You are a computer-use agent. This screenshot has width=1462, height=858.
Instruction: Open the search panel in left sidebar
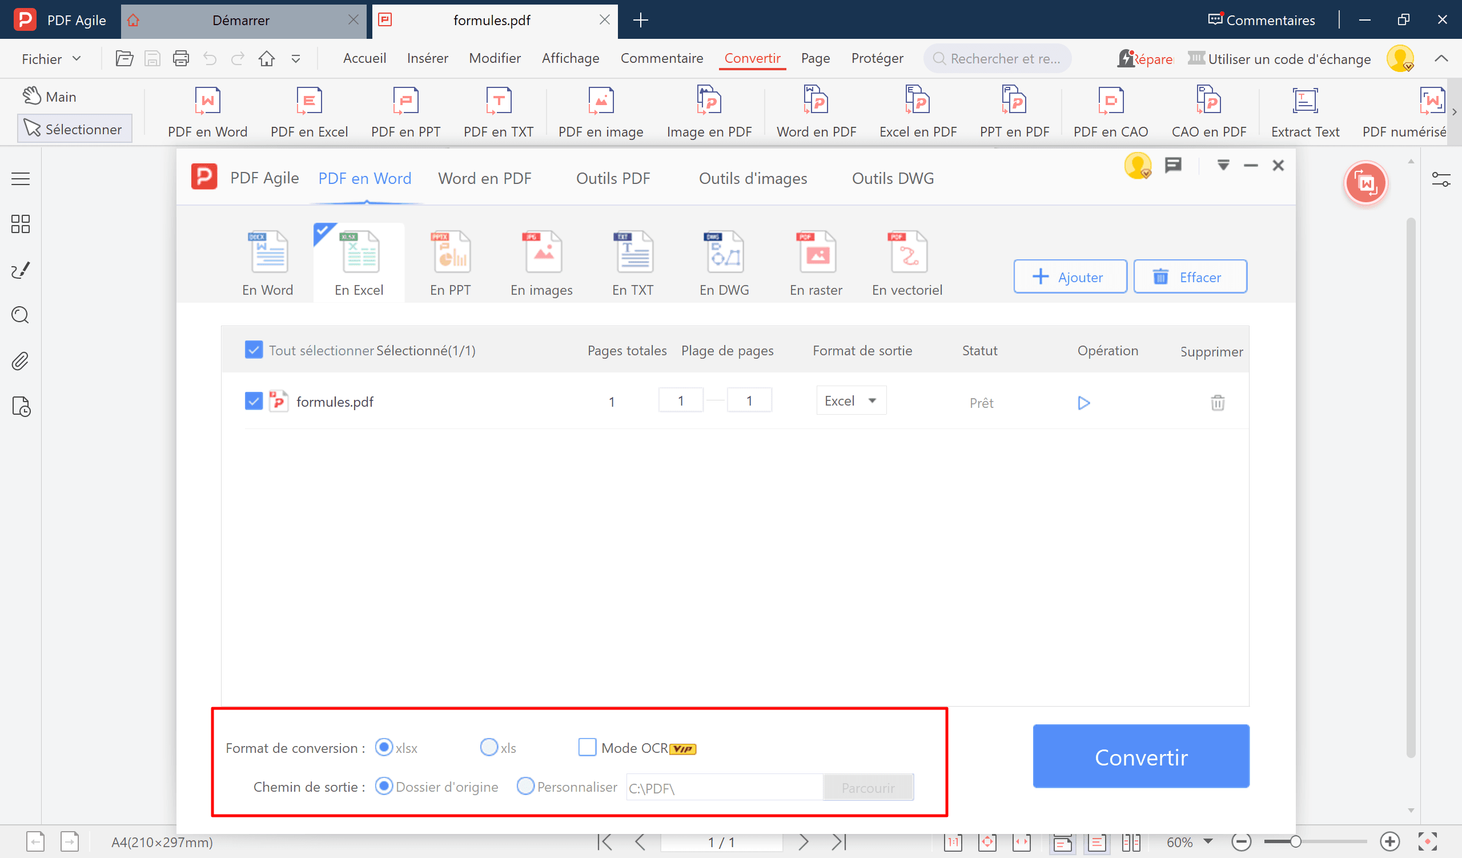pos(21,315)
